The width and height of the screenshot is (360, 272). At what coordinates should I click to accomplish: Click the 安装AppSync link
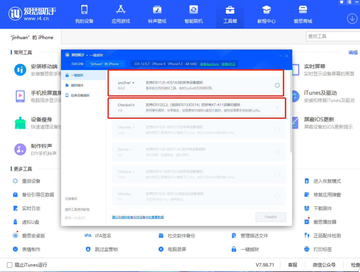click(209, 64)
